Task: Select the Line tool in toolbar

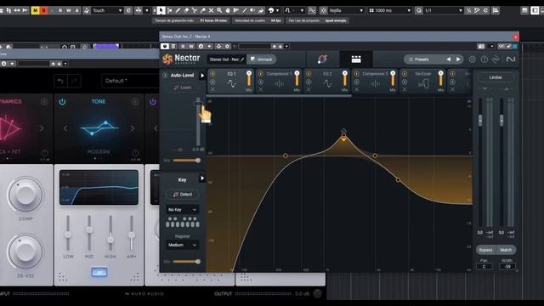Action: [244, 10]
